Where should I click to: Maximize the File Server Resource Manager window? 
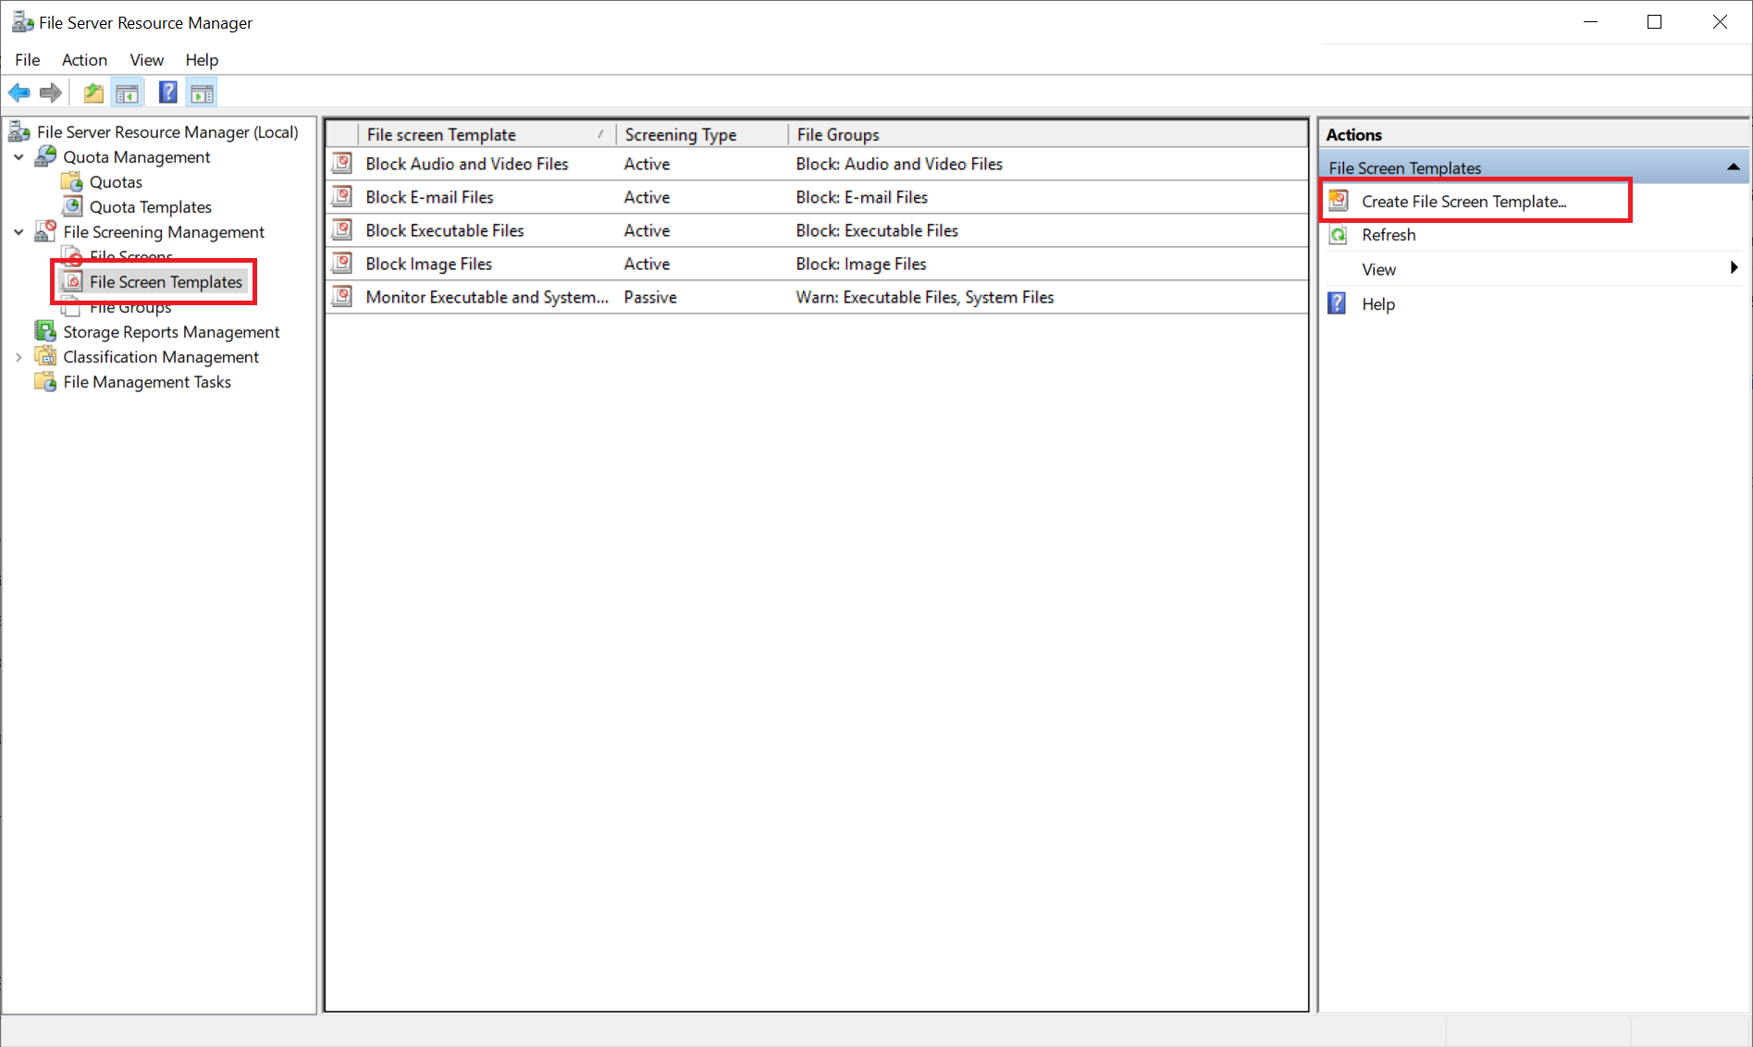coord(1654,22)
